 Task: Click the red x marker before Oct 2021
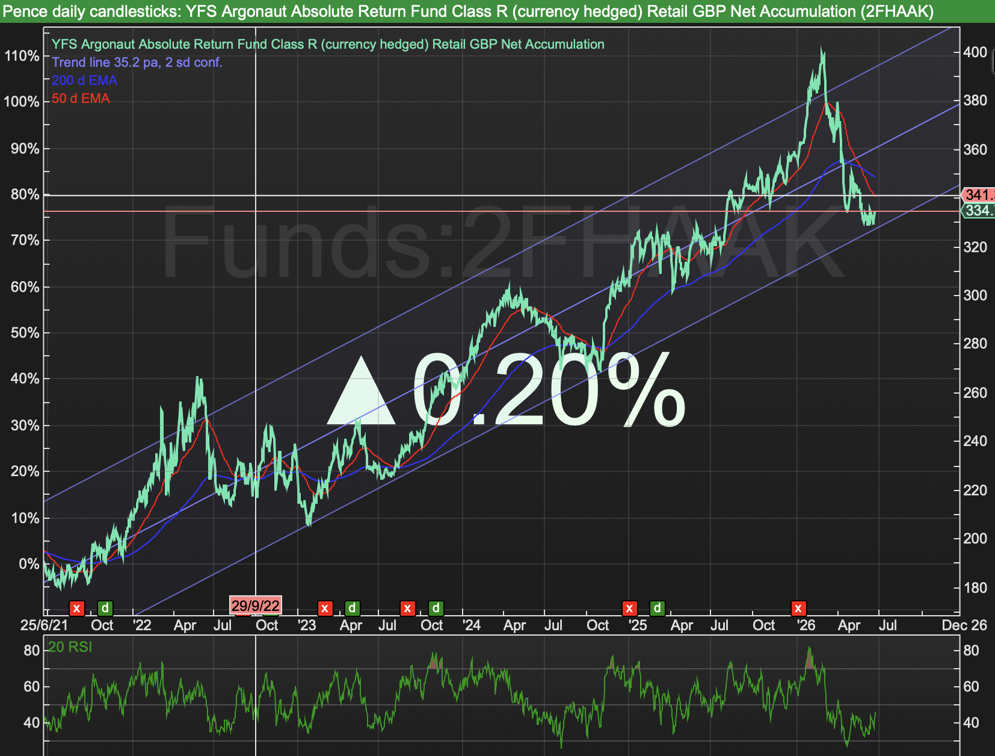coord(76,609)
